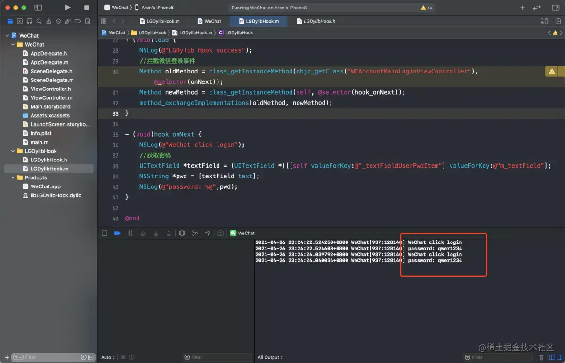Open the first LGDylibHook.m tab
Viewport: 565px width, 363px height.
[160, 21]
